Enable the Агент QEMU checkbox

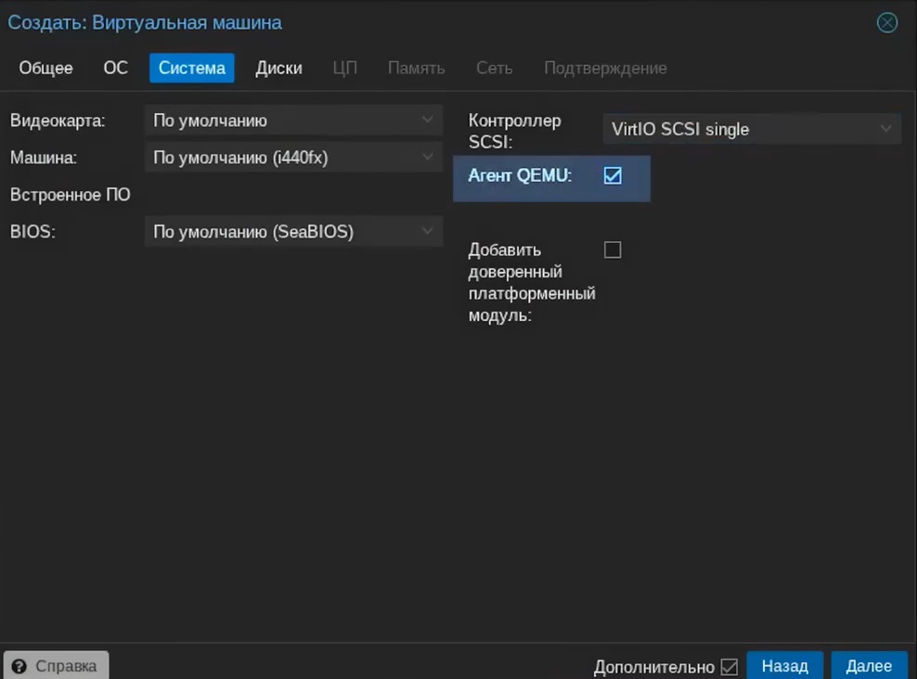point(613,175)
